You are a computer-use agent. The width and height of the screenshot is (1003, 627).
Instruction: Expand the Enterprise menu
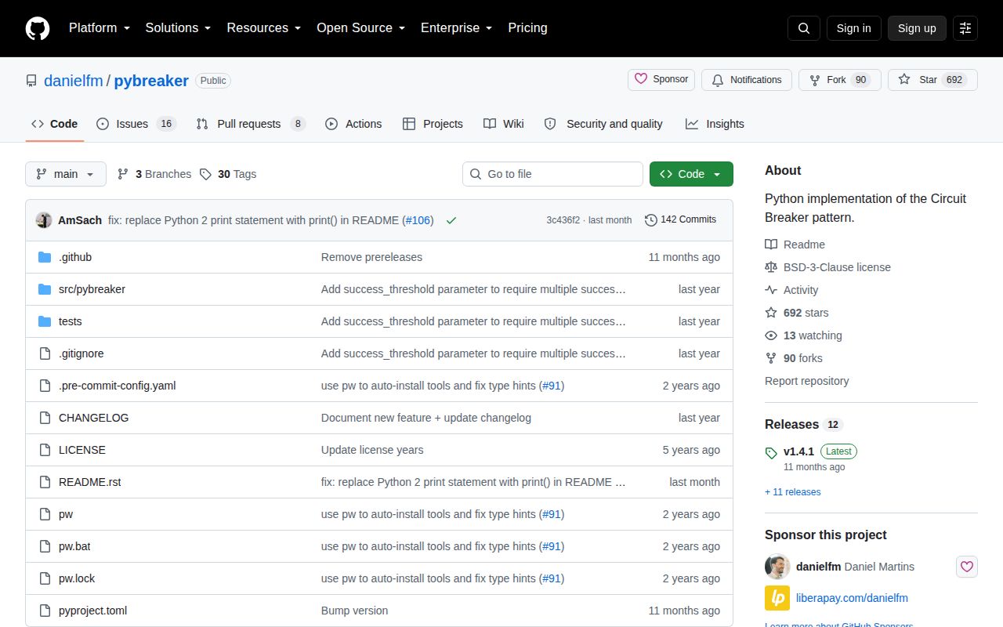[457, 28]
